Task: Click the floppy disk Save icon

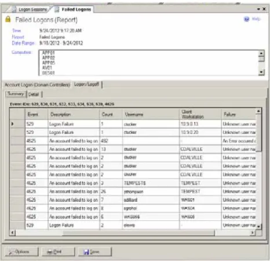Action: tap(86, 252)
